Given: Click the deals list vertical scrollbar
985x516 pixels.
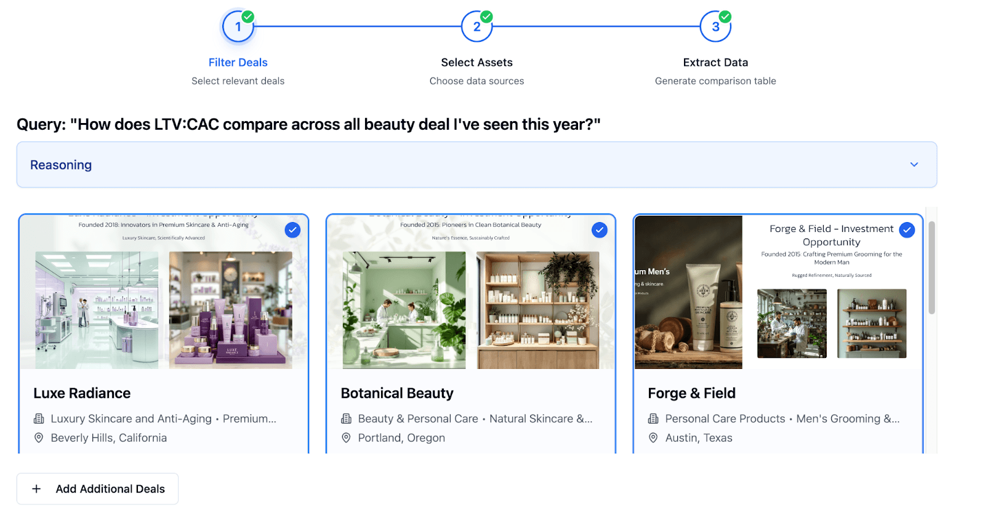Looking at the screenshot, I should tap(931, 268).
